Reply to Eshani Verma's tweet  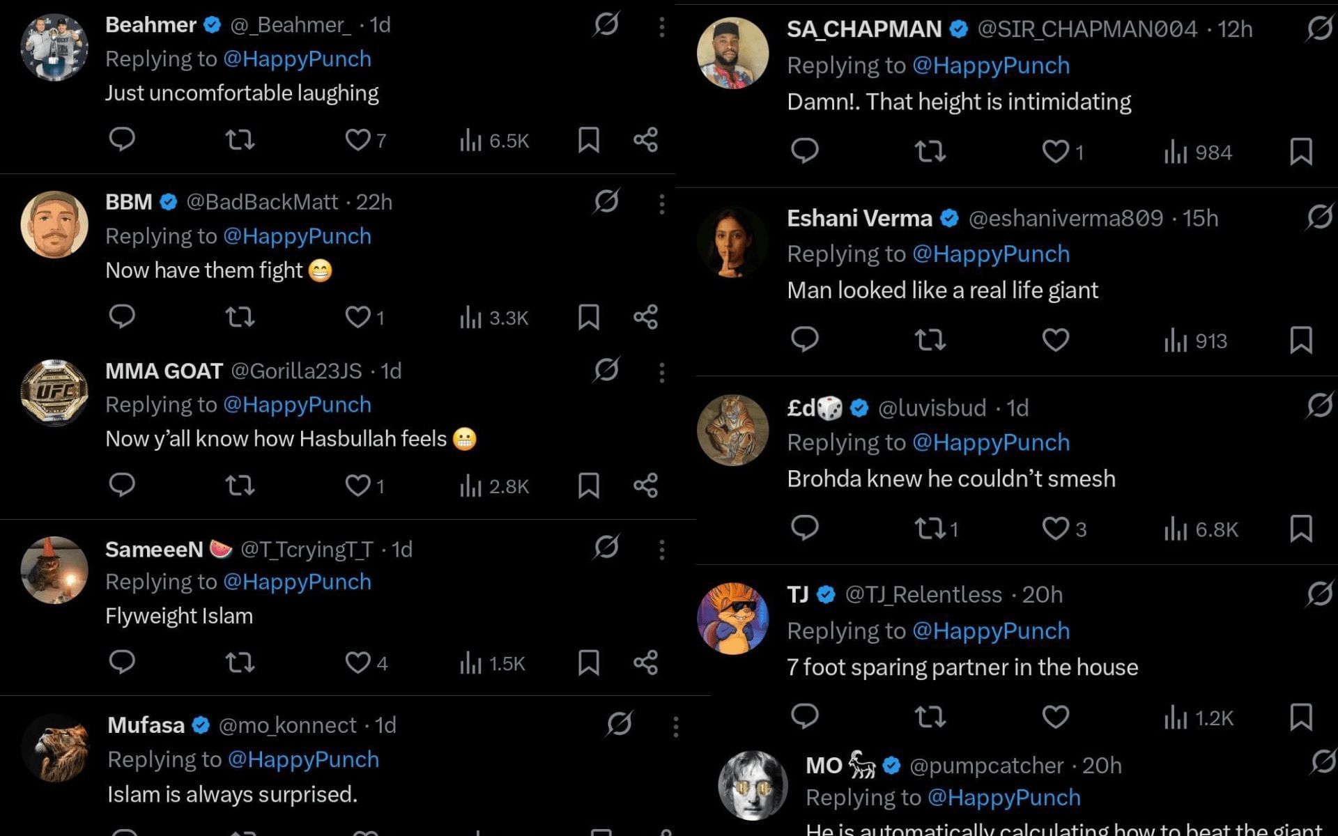pos(805,339)
